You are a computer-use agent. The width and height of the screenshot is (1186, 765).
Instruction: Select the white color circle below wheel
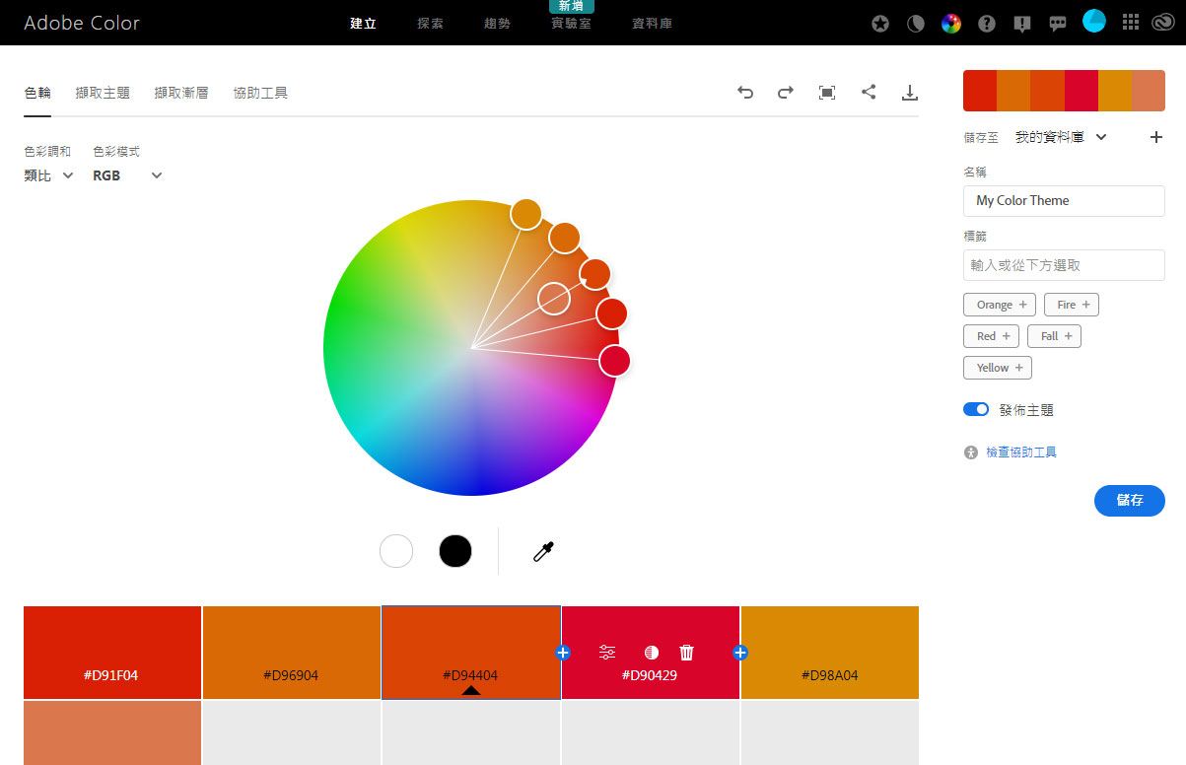pyautogui.click(x=396, y=551)
